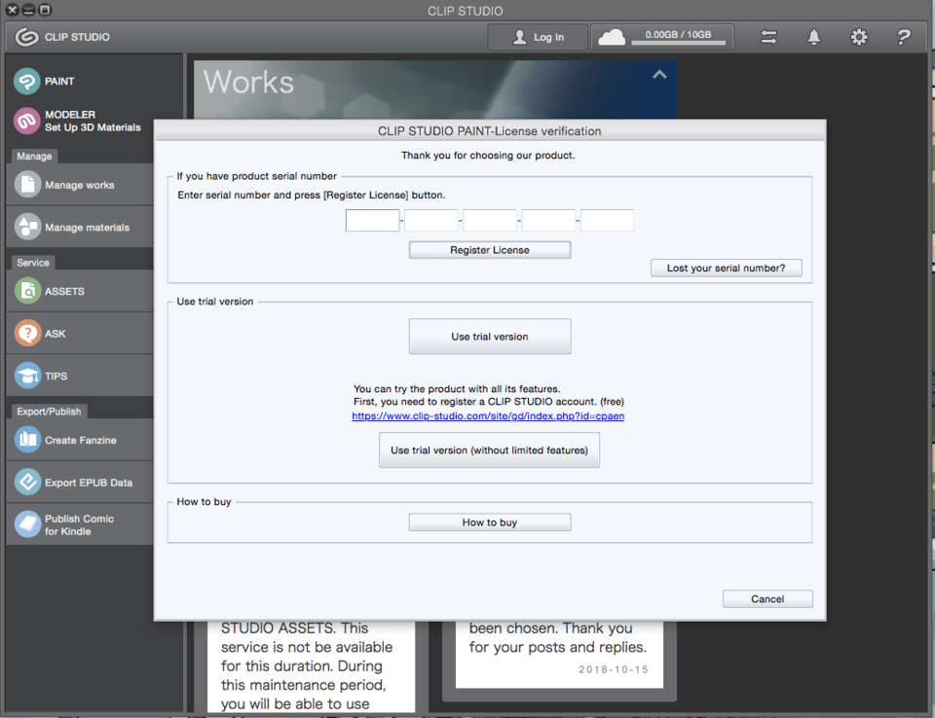Viewport: 935px width, 718px height.
Task: Open Manage materials section
Action: (x=79, y=228)
